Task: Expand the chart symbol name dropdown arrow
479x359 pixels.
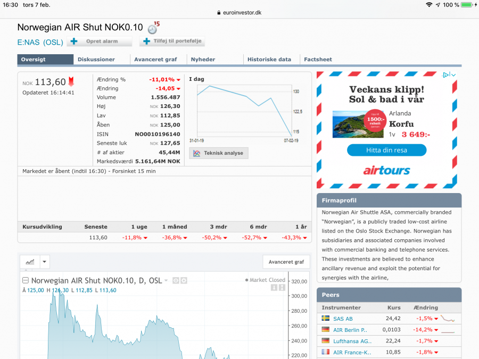Action: click(x=166, y=280)
